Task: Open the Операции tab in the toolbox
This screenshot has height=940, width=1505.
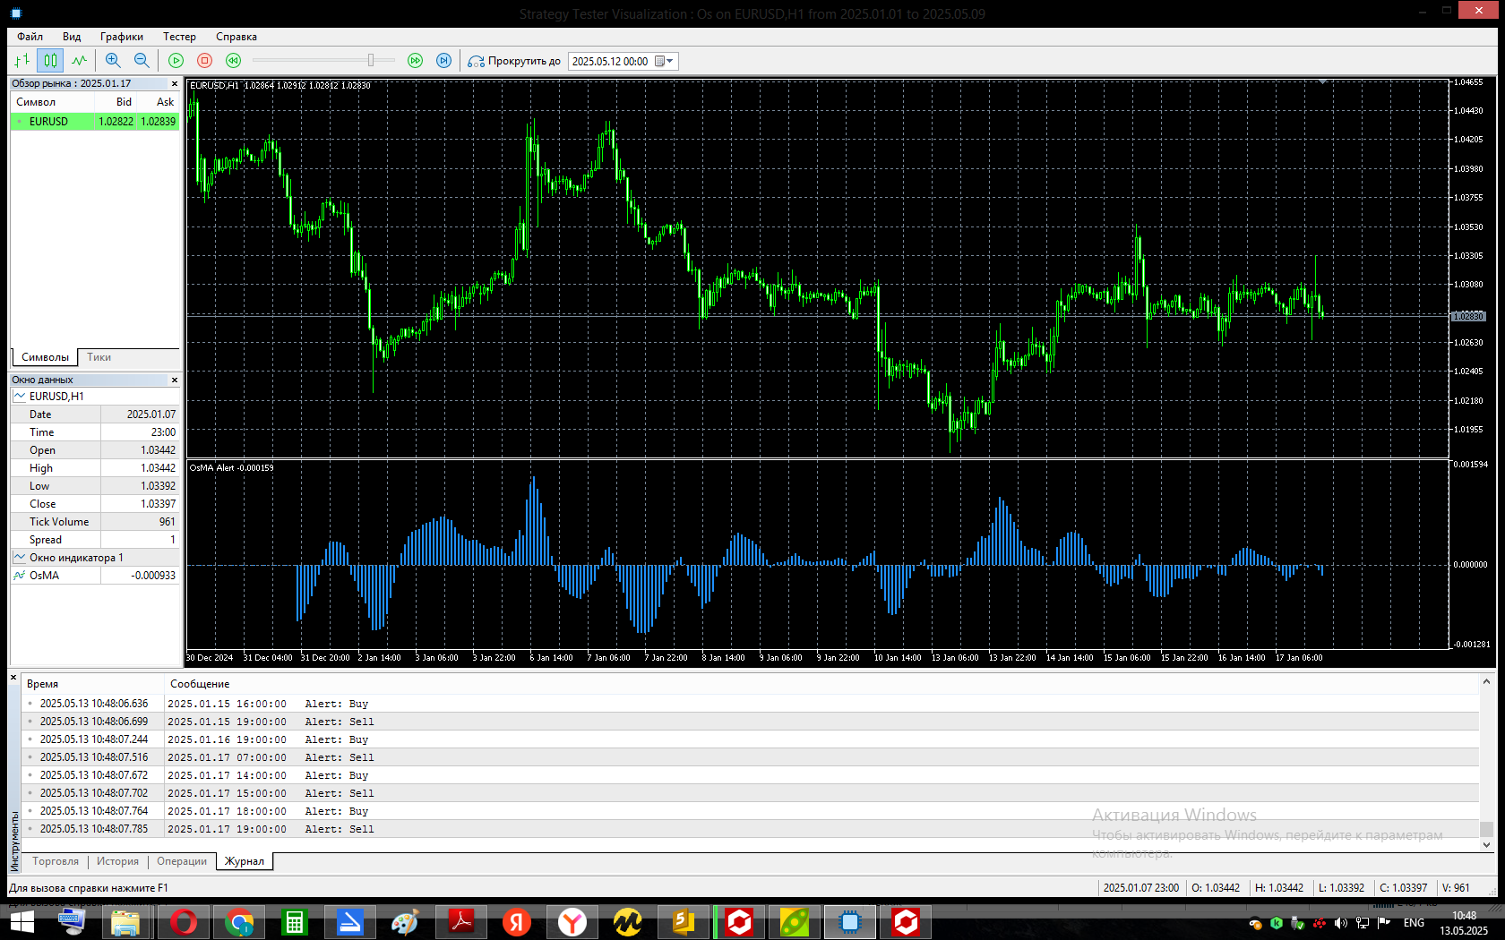Action: [182, 861]
